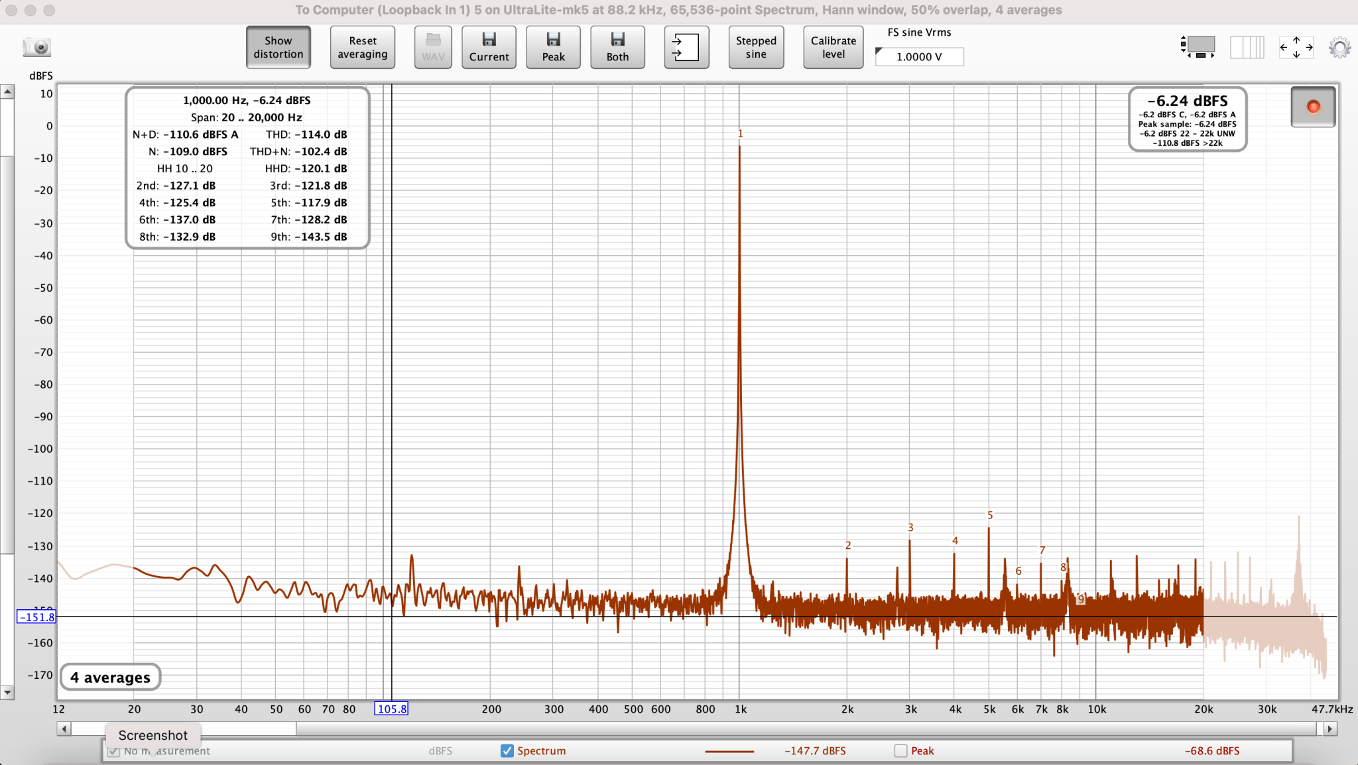The height and width of the screenshot is (765, 1358).
Task: Click the 105.8 frequency cursor value
Action: point(391,709)
